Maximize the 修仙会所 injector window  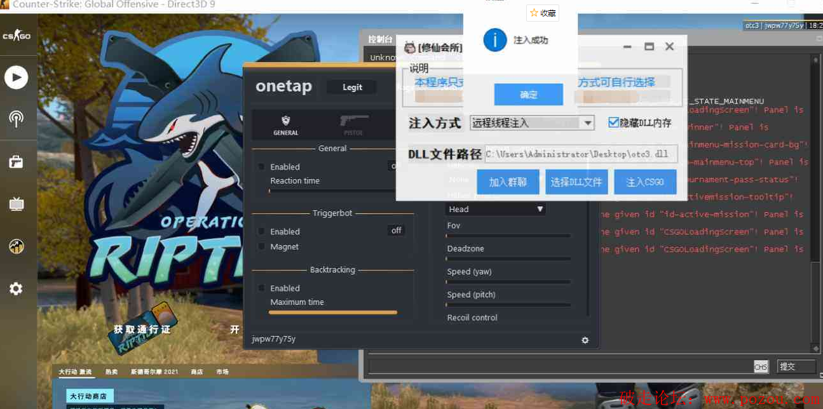tap(649, 47)
